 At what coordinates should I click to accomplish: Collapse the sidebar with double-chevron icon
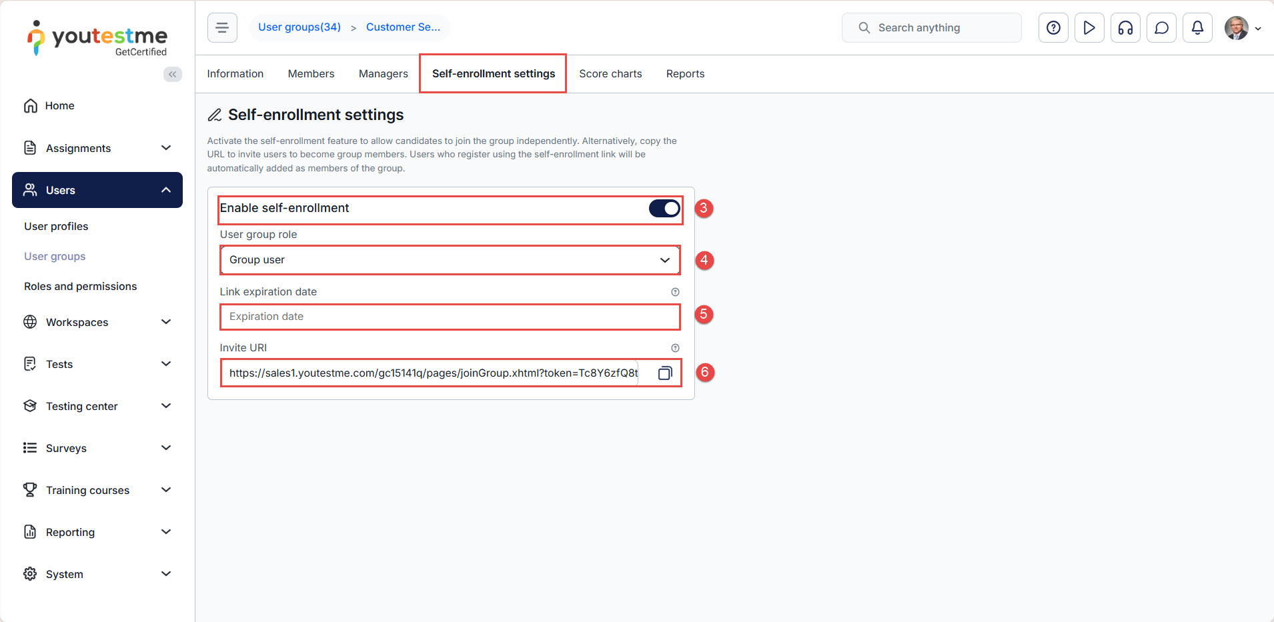click(172, 74)
